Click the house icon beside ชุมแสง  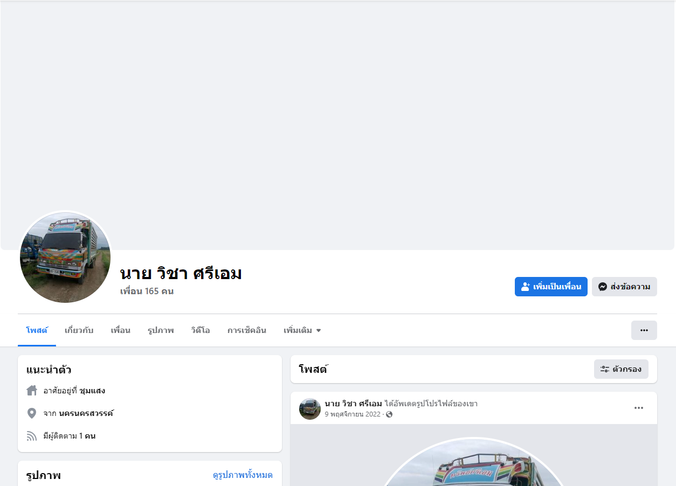[x=32, y=391]
